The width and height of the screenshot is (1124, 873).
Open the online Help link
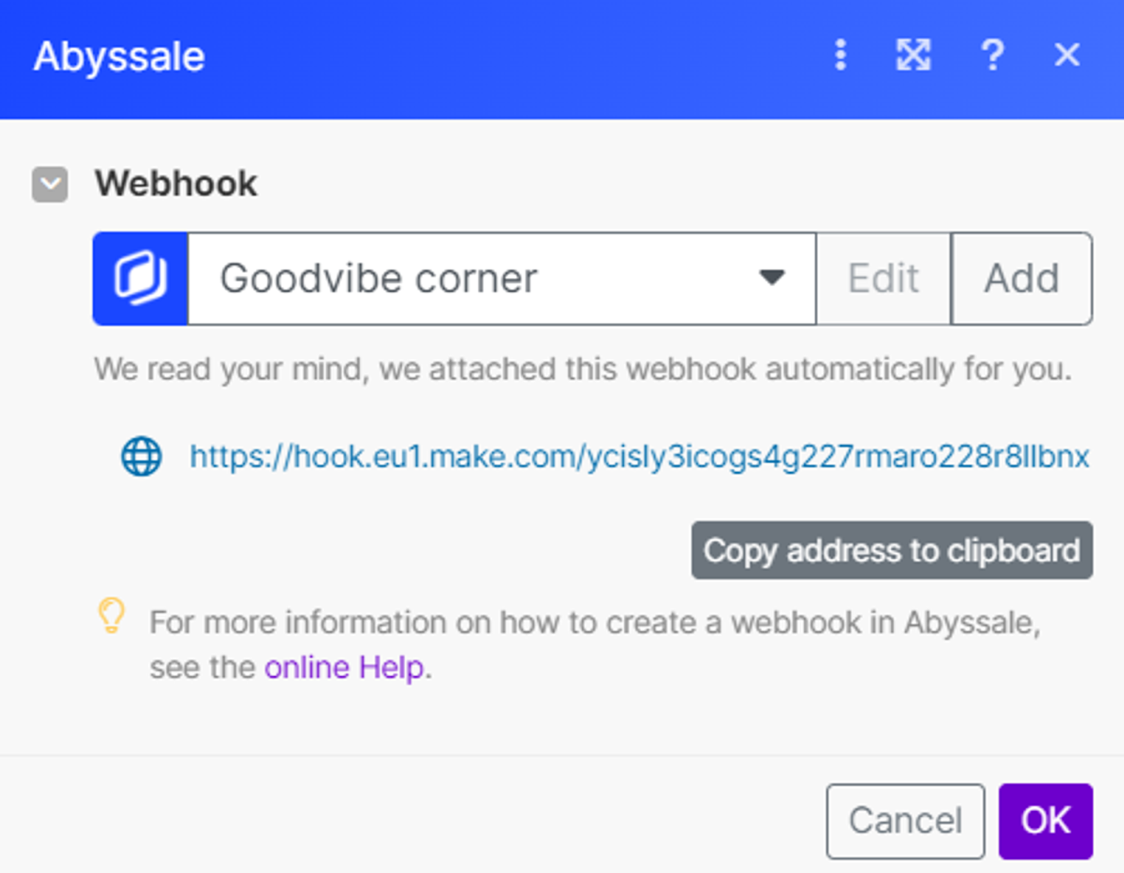[344, 667]
